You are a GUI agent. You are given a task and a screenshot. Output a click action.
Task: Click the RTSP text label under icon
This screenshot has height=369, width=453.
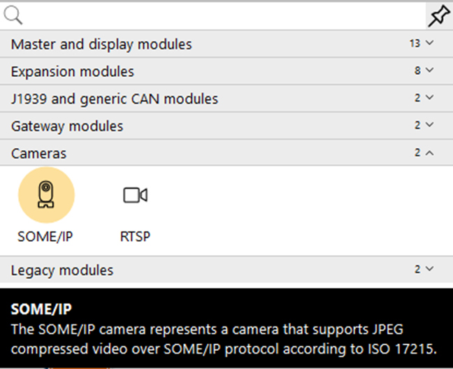coord(135,237)
